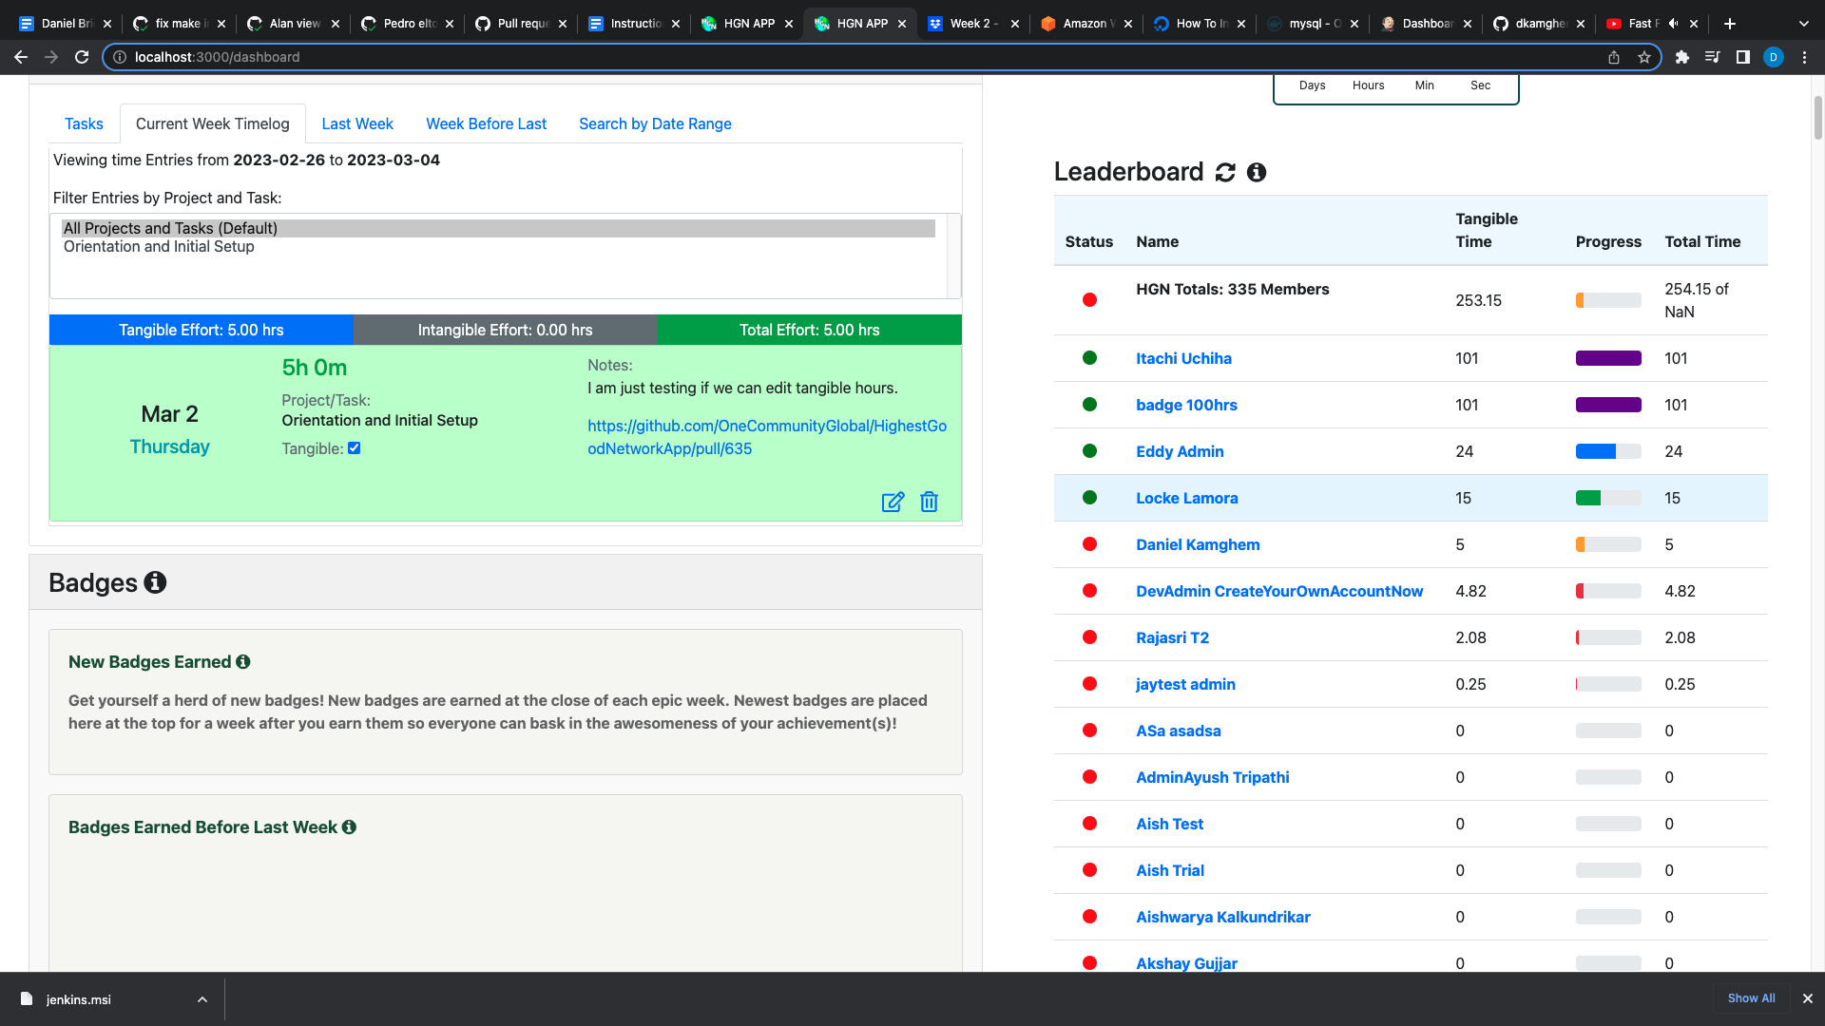This screenshot has height=1026, width=1825.
Task: Show info for Badges Earned Before Last Week
Action: pyautogui.click(x=349, y=827)
